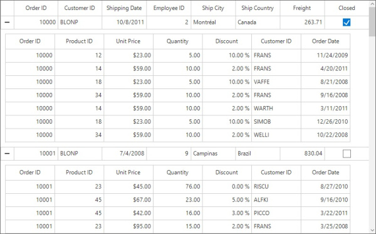Click the scrollbar down arrow

coord(372,230)
